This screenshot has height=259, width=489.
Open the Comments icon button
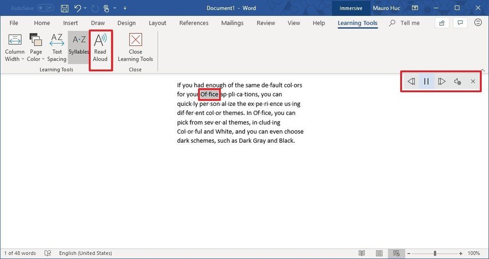tap(460, 23)
